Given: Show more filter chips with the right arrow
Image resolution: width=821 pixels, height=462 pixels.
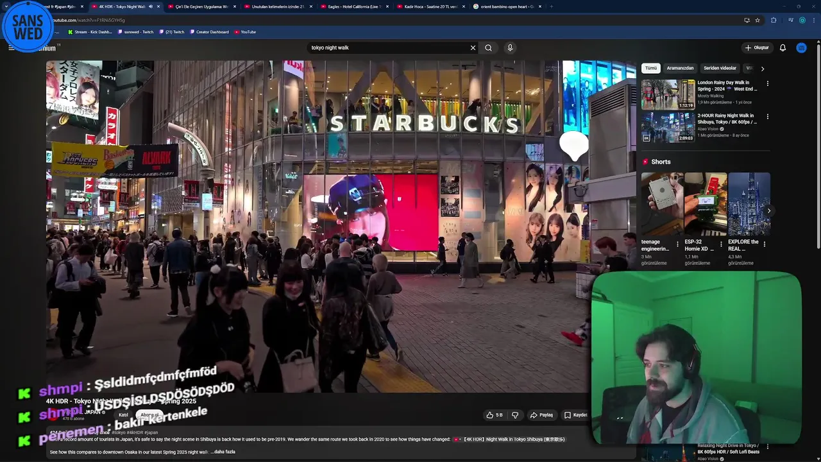Looking at the screenshot, I should [762, 68].
